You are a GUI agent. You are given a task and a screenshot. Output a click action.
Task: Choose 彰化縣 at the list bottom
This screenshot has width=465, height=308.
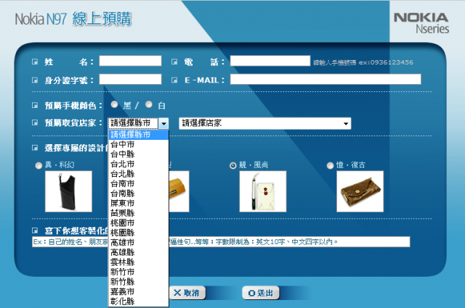tap(139, 301)
